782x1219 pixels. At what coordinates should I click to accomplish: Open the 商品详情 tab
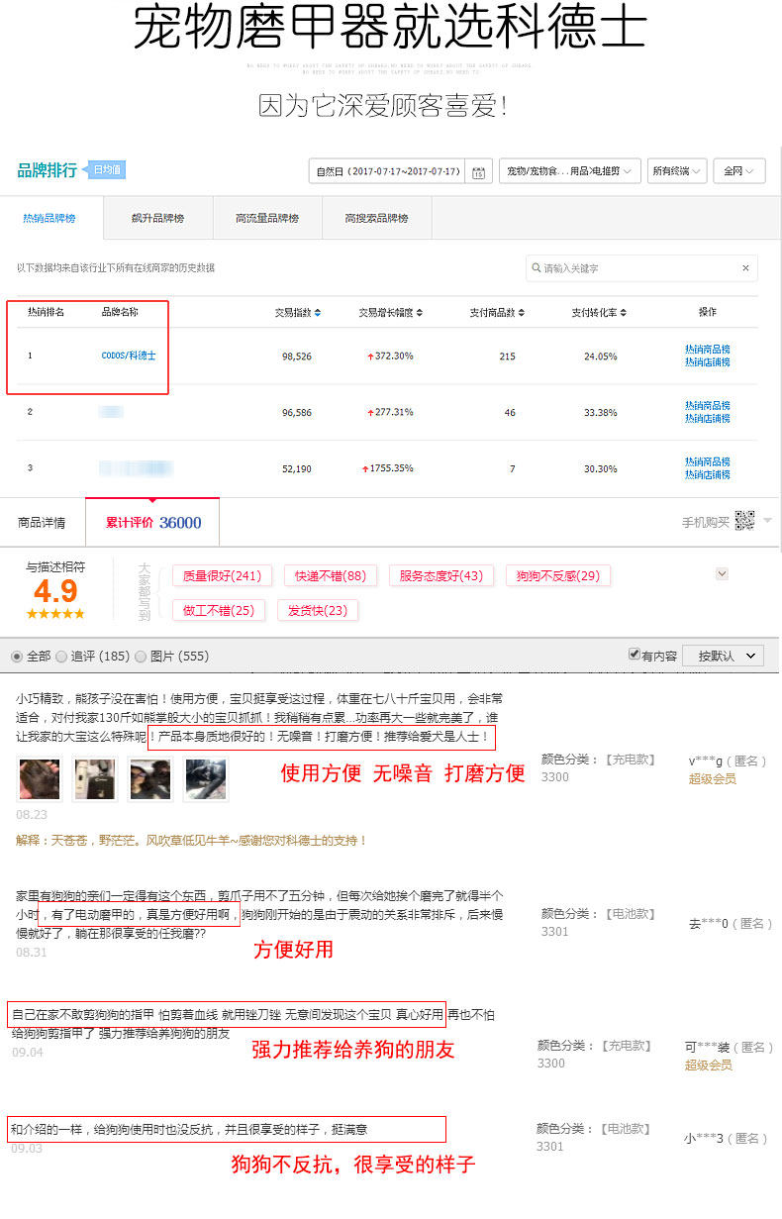point(42,522)
